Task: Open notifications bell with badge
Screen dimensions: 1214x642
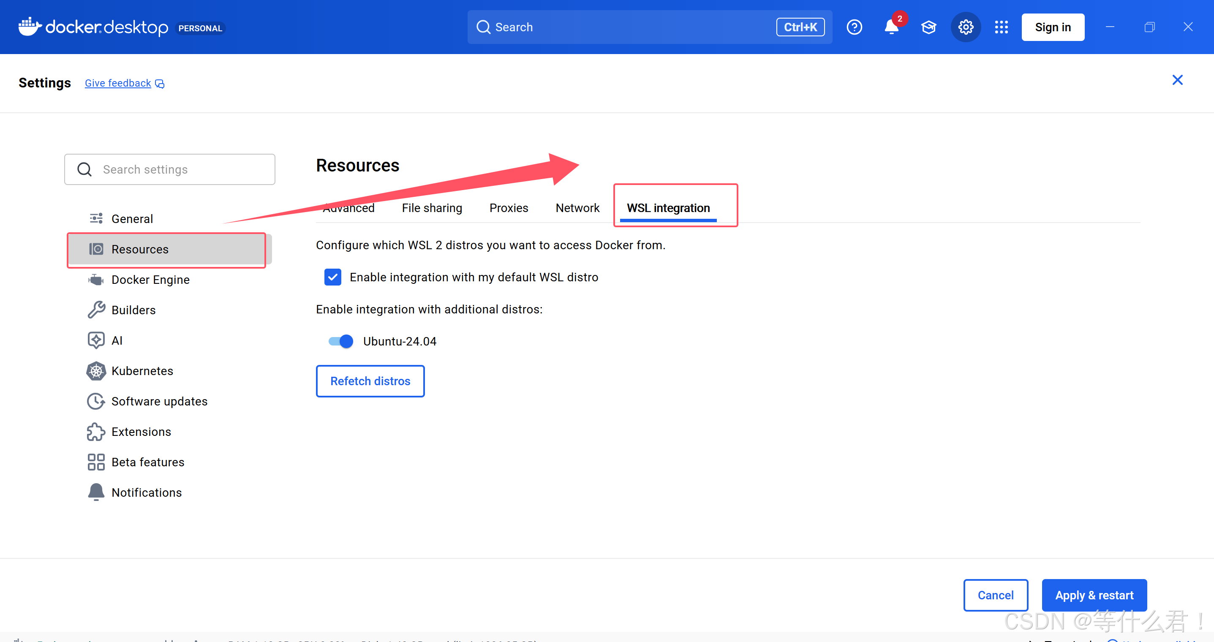Action: point(892,27)
